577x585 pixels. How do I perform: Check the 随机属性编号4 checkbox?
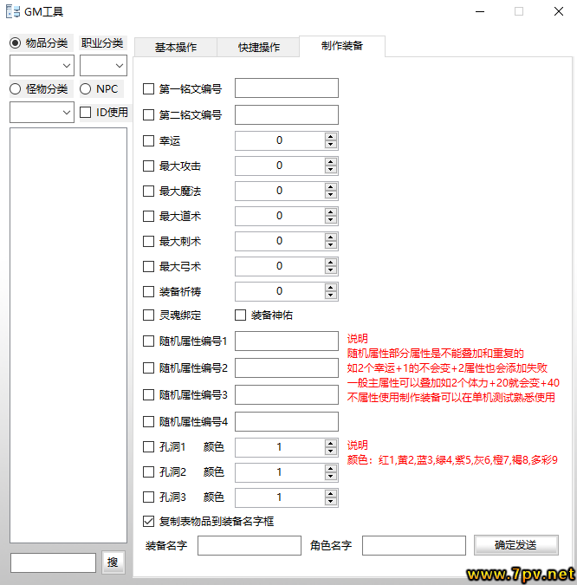tap(148, 421)
